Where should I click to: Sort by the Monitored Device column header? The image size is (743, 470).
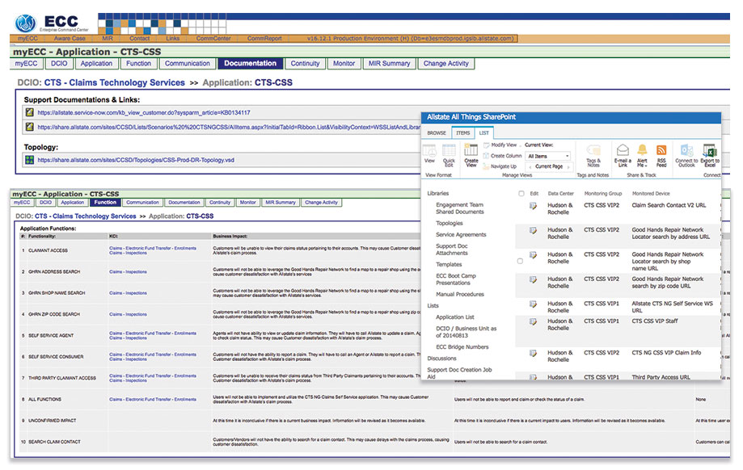(651, 194)
